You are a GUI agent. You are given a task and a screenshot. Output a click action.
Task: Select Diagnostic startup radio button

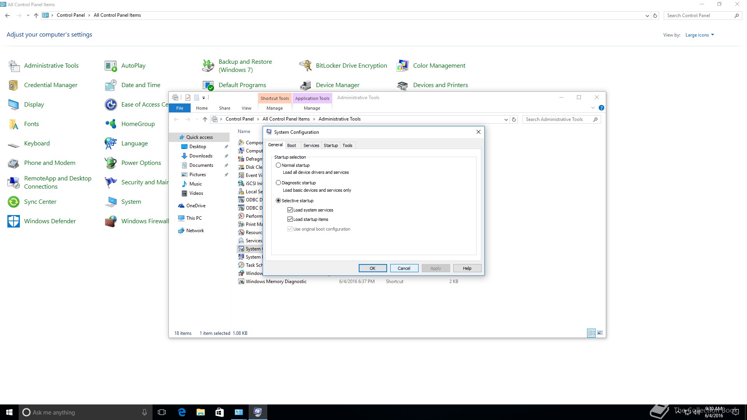(x=278, y=183)
